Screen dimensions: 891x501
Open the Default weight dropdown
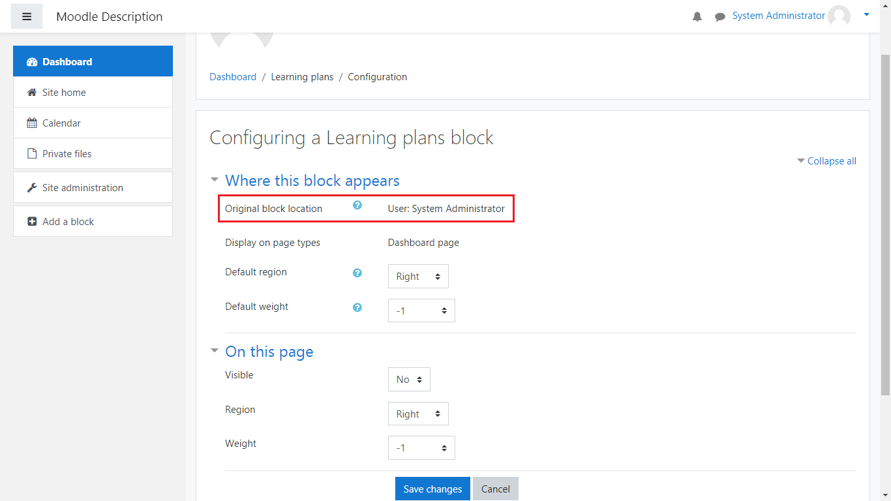coord(421,311)
